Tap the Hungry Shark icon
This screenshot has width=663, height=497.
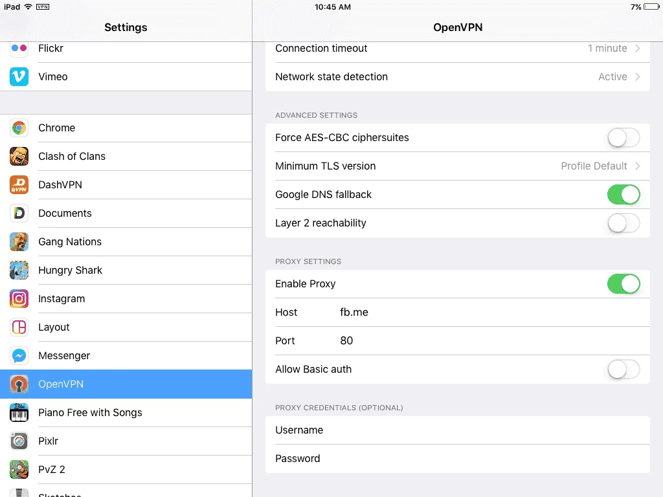[x=19, y=270]
